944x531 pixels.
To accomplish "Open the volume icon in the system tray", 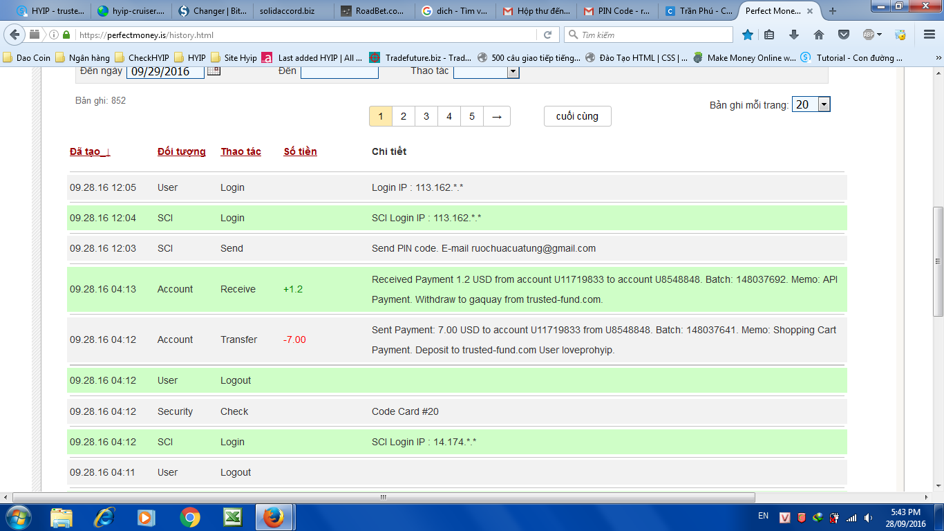I will click(x=868, y=517).
